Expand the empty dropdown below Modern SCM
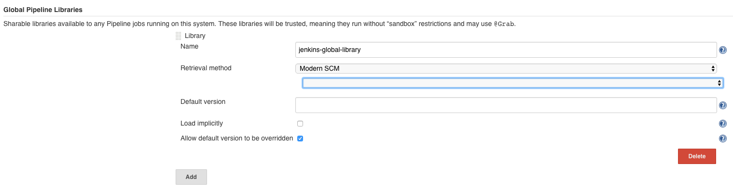733x190 pixels. pos(512,83)
